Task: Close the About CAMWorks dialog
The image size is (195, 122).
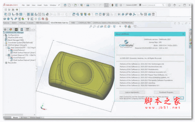Action: [183, 34]
